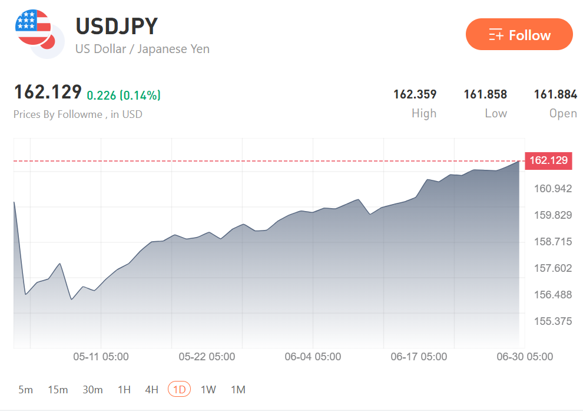Click the list-plus icon inside Follow button
583x411 pixels.
click(x=496, y=35)
